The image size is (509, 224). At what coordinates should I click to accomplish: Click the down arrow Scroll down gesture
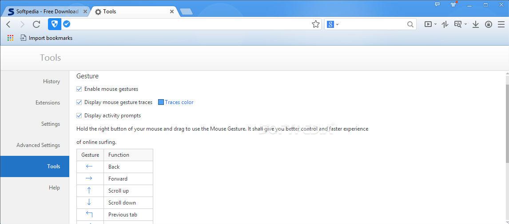[x=89, y=202]
